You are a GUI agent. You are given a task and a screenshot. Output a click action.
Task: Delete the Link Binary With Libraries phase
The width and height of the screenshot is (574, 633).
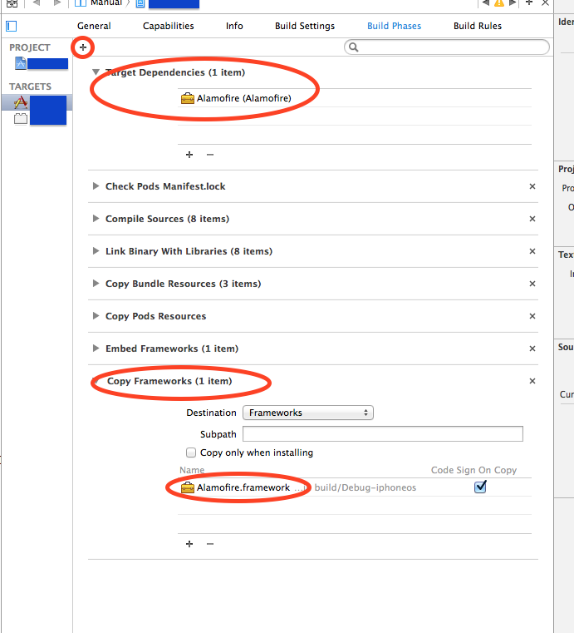[532, 251]
